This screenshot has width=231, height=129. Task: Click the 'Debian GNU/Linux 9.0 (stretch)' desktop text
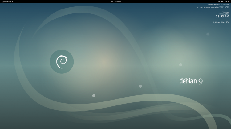(218, 5)
